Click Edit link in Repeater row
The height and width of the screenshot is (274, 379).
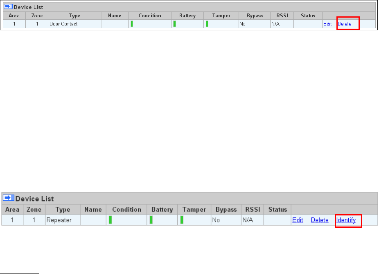tap(298, 220)
